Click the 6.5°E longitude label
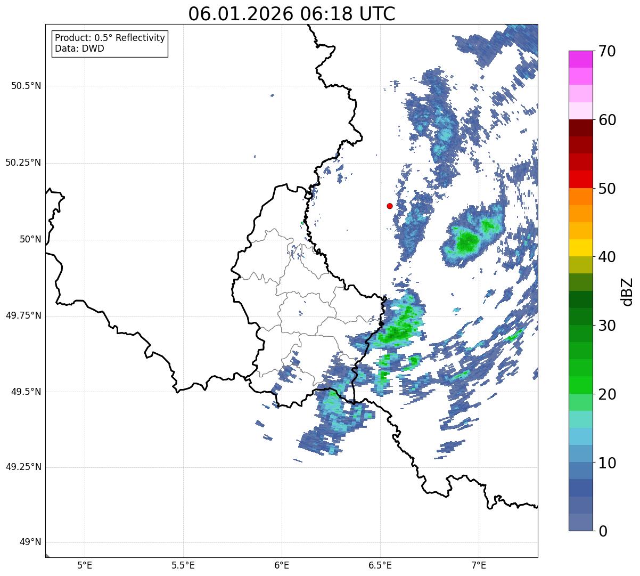Viewport: 640px width, 576px height. pos(380,565)
